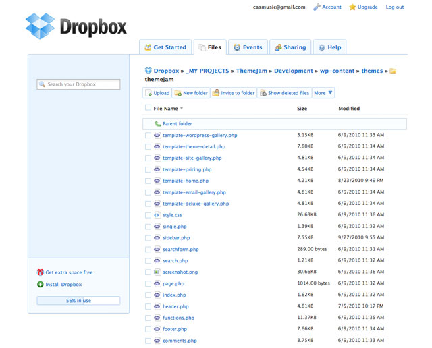Click the star icon beside Upgrade

pos(352,7)
